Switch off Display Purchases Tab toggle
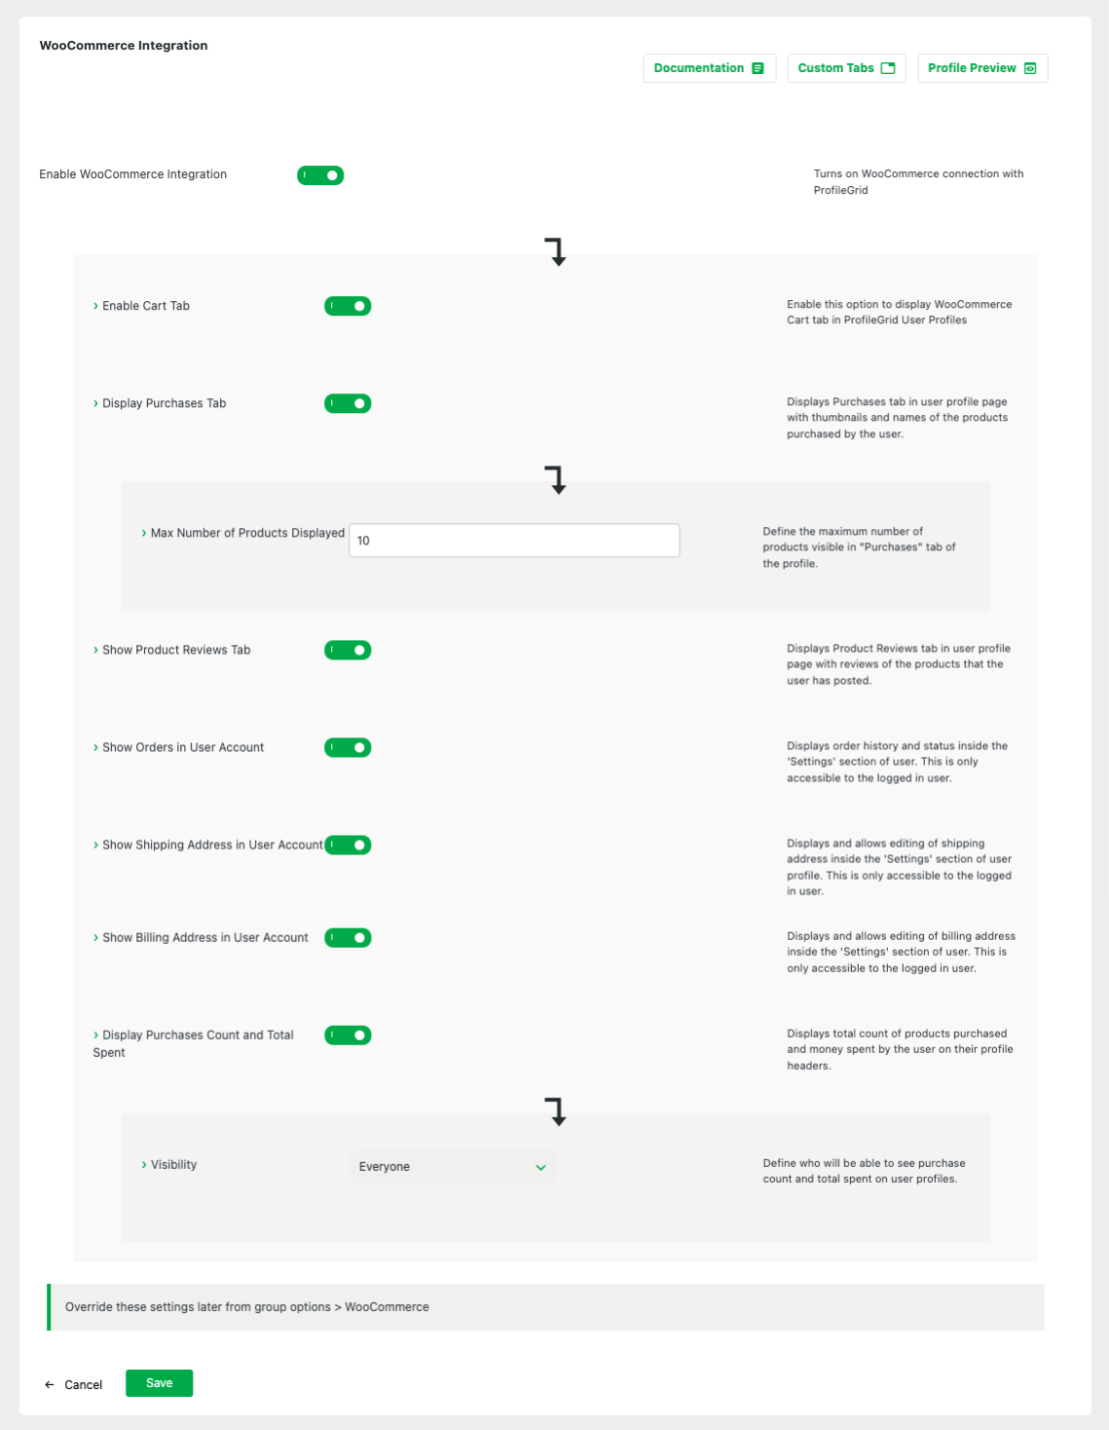Screen dimensions: 1109x1430 pos(348,403)
